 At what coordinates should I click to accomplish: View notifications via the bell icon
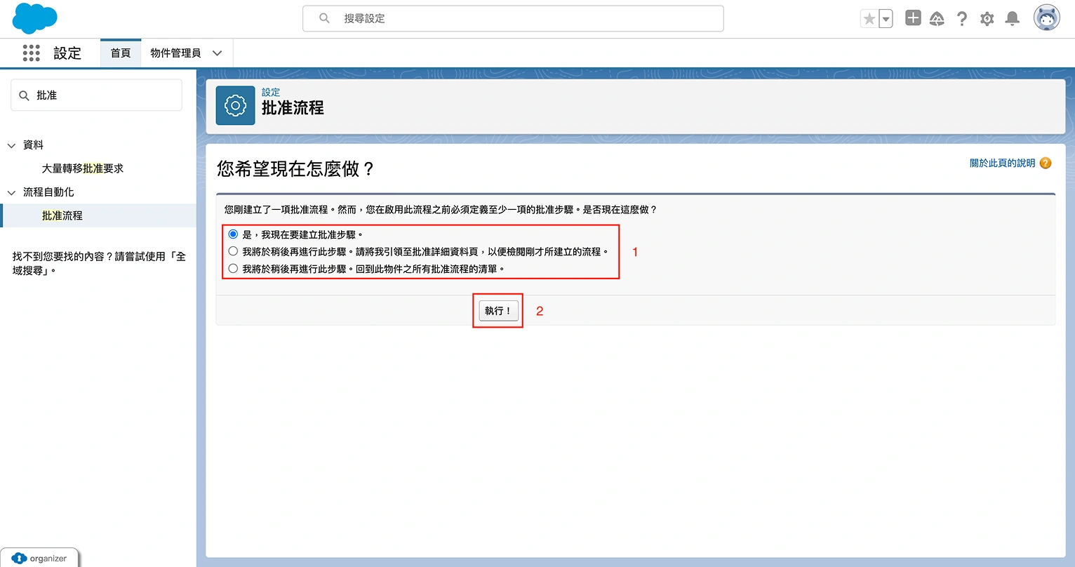(x=1012, y=19)
